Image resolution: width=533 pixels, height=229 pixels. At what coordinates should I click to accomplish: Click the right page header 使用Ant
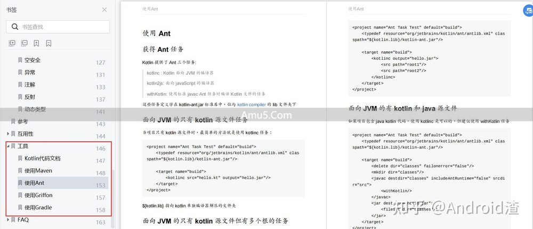click(356, 9)
